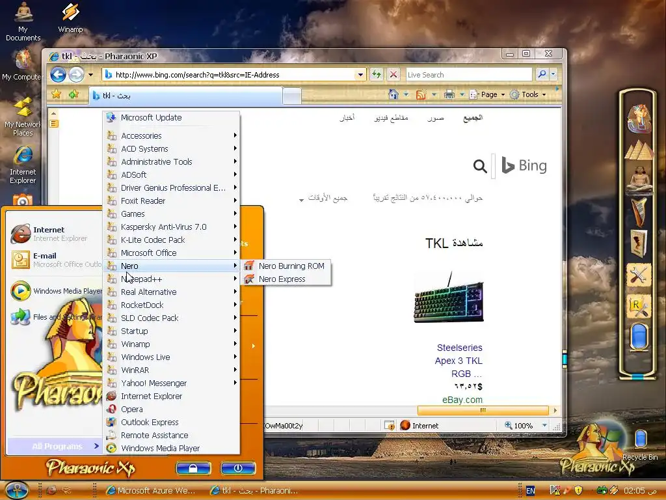666x500 pixels.
Task: Open the Bing time filter جميع الأوقات dropdown
Action: (323, 198)
